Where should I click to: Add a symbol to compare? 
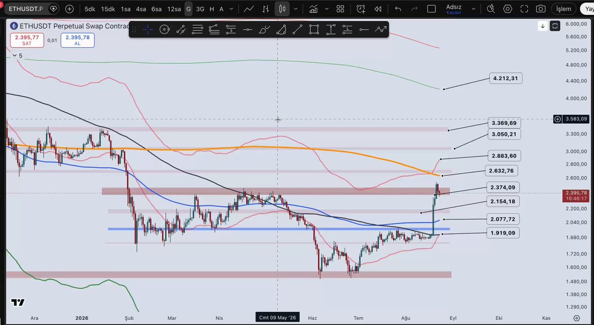pyautogui.click(x=69, y=9)
